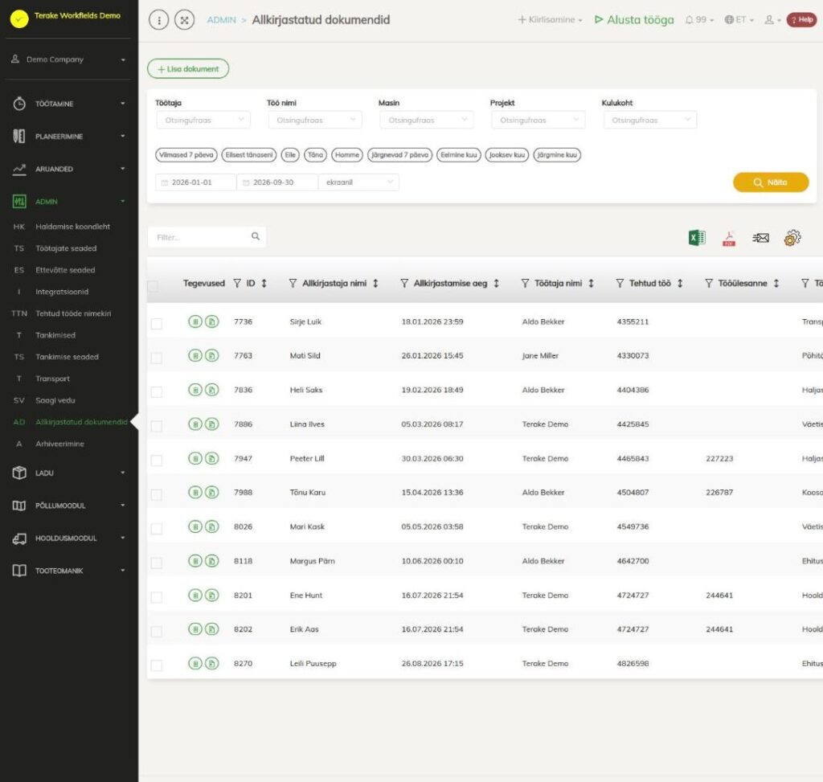Viewport: 823px width, 782px height.
Task: Click first action icon in row 7736
Action: [x=194, y=321]
